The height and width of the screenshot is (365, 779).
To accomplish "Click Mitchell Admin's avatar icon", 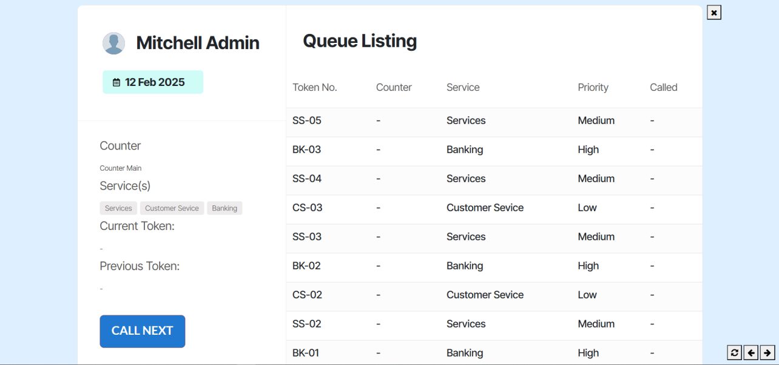I will [113, 44].
